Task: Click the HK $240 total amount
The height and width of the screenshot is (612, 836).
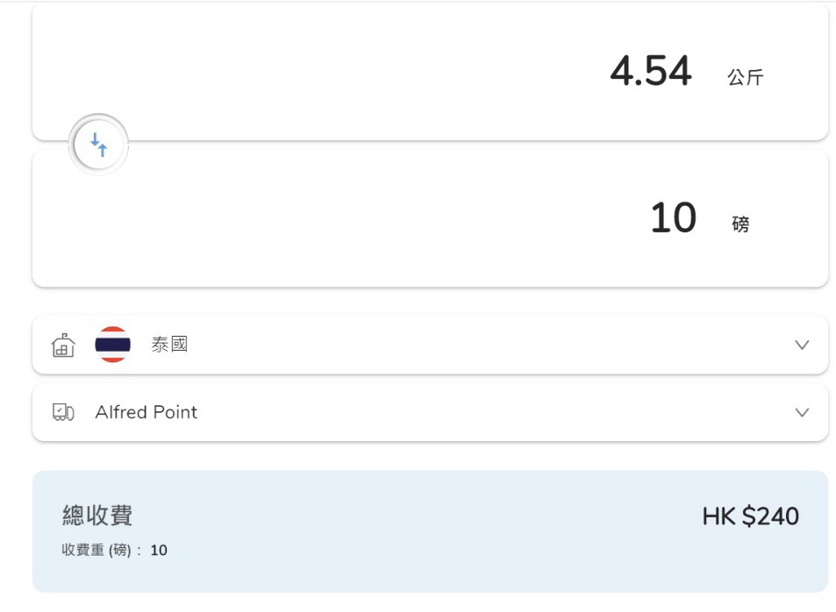Action: pyautogui.click(x=750, y=516)
